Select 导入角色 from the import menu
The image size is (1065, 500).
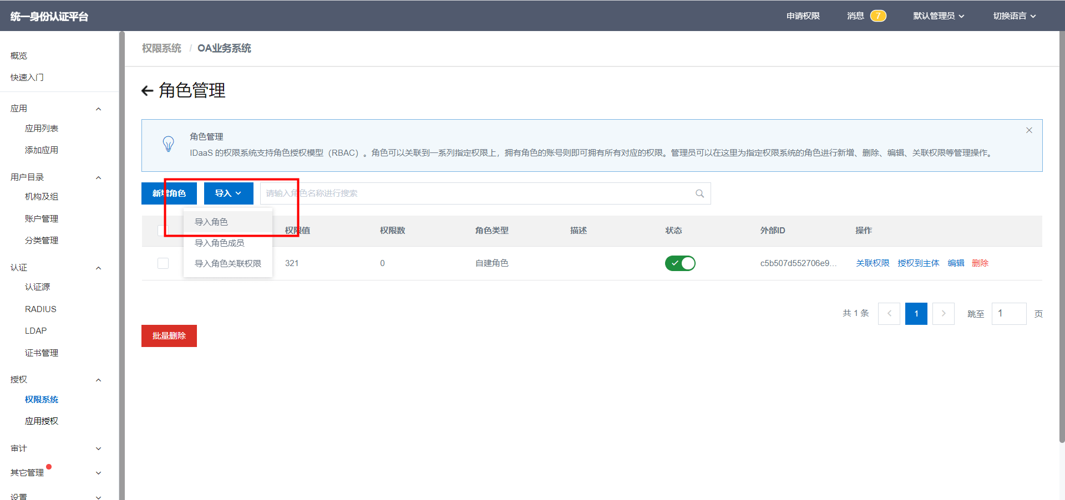211,222
